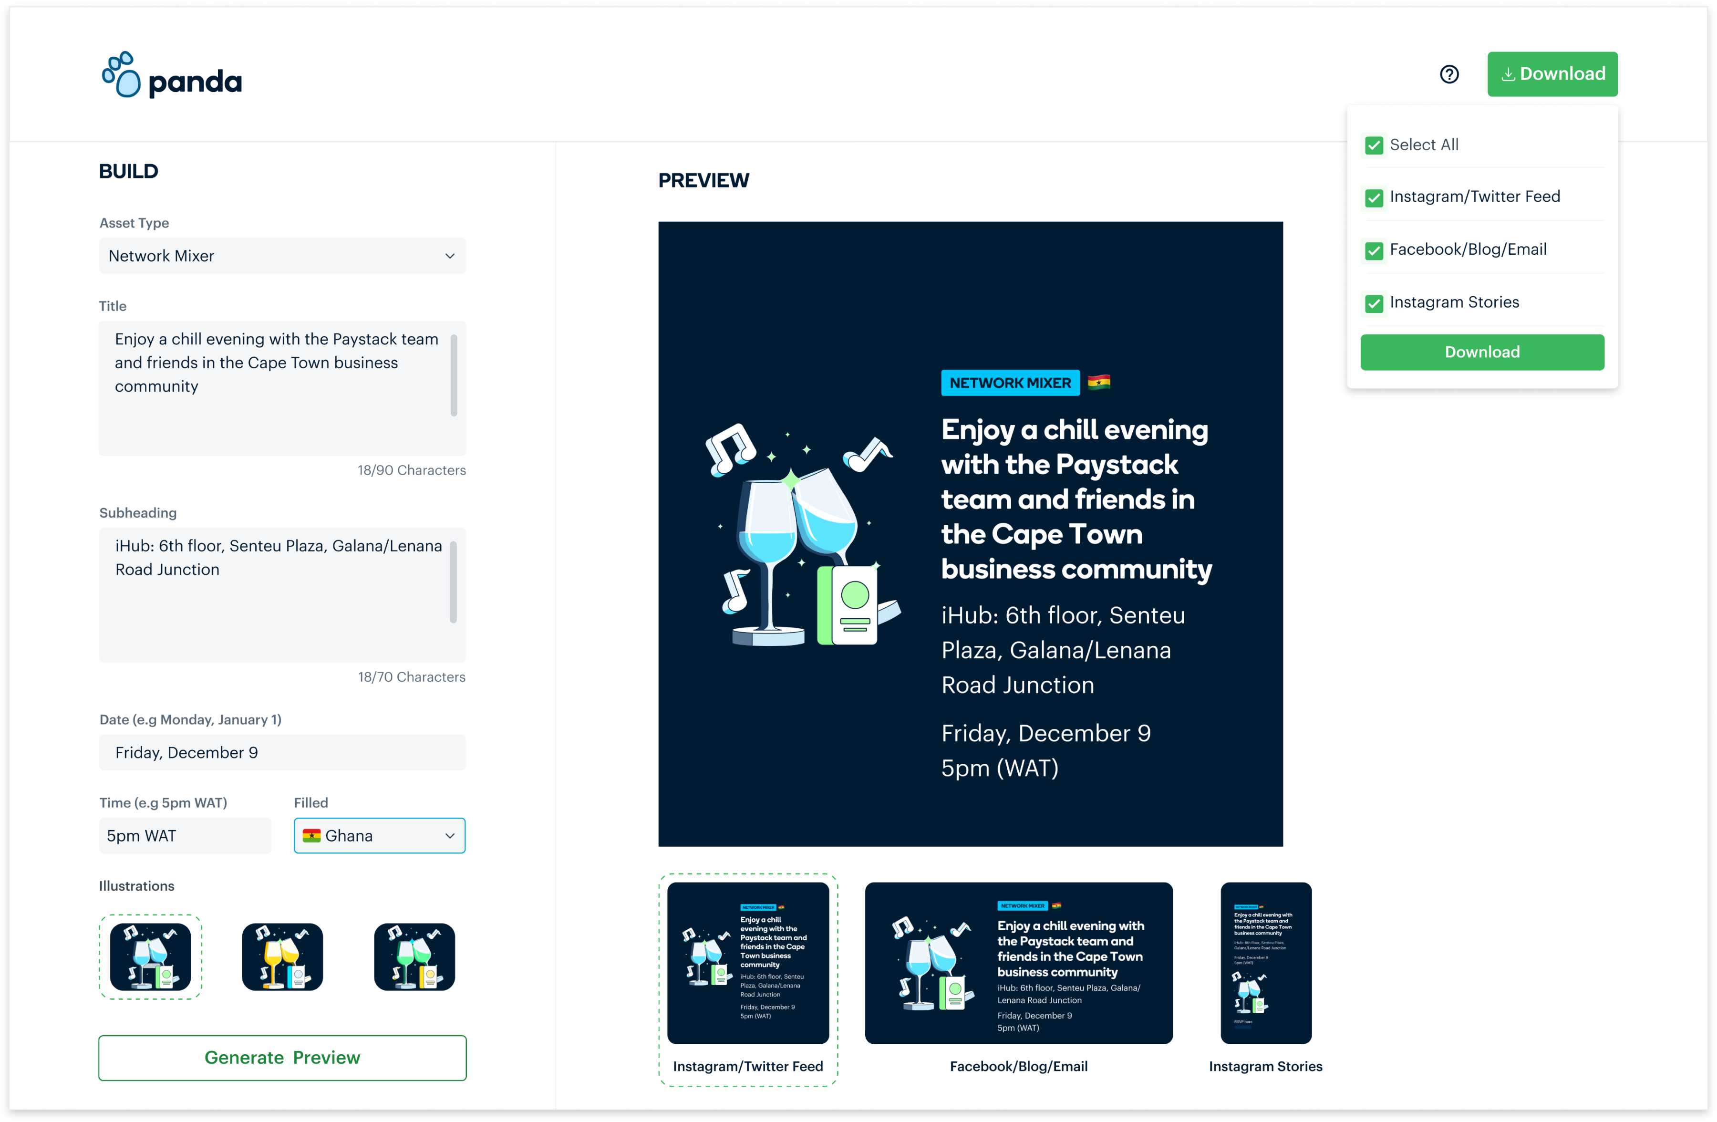The height and width of the screenshot is (1122, 1717).
Task: Click the Download button in dropdown menu
Action: [x=1482, y=352]
